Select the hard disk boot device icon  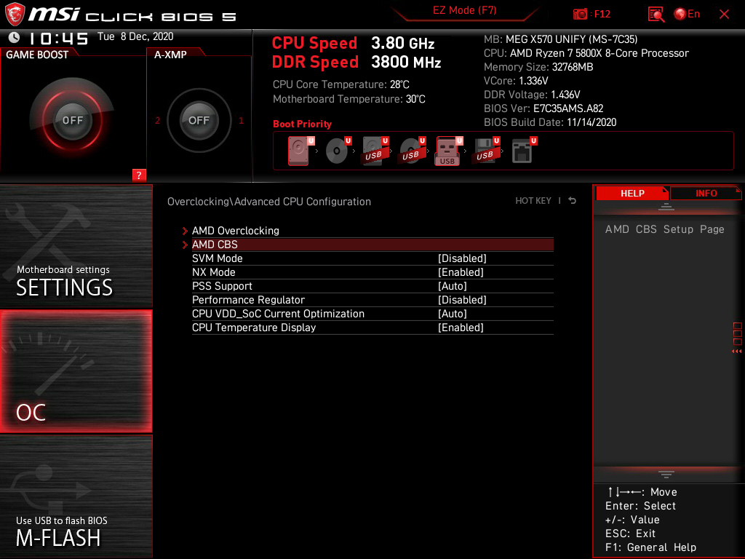pos(299,151)
